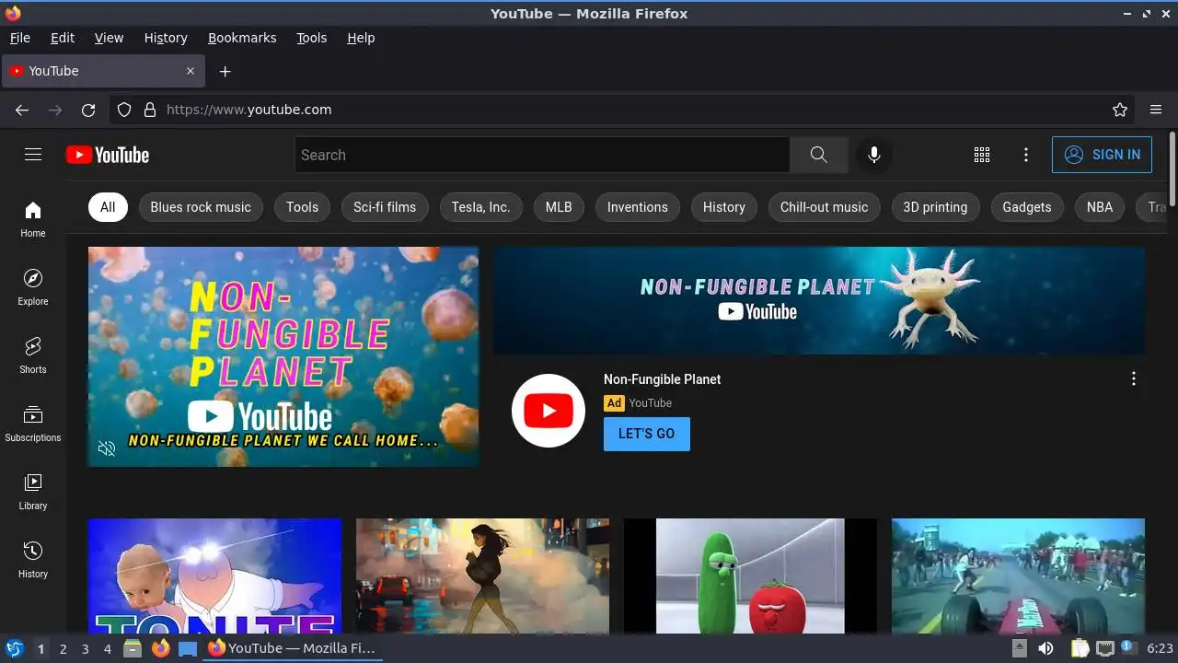Image resolution: width=1178 pixels, height=663 pixels.
Task: Open Explore in sidebar
Action: coord(33,287)
